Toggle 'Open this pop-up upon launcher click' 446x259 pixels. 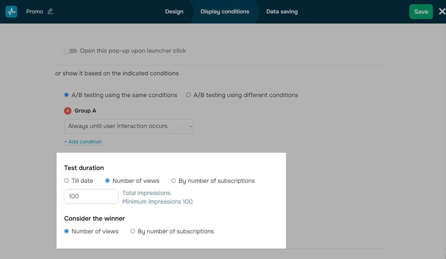(70, 51)
